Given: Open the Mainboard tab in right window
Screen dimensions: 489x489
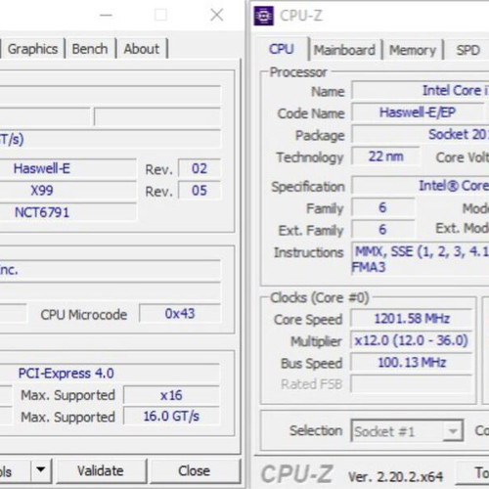Looking at the screenshot, I should [344, 50].
